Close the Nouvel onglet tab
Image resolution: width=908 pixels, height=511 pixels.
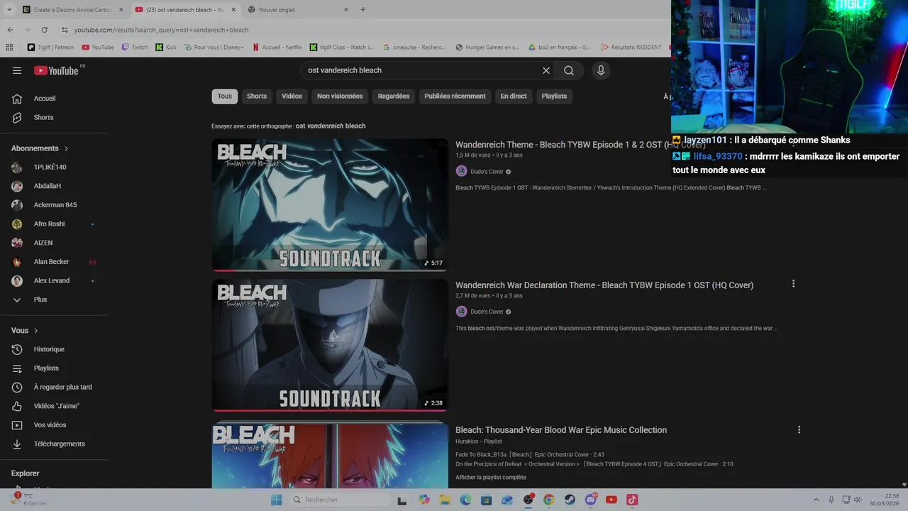[346, 10]
